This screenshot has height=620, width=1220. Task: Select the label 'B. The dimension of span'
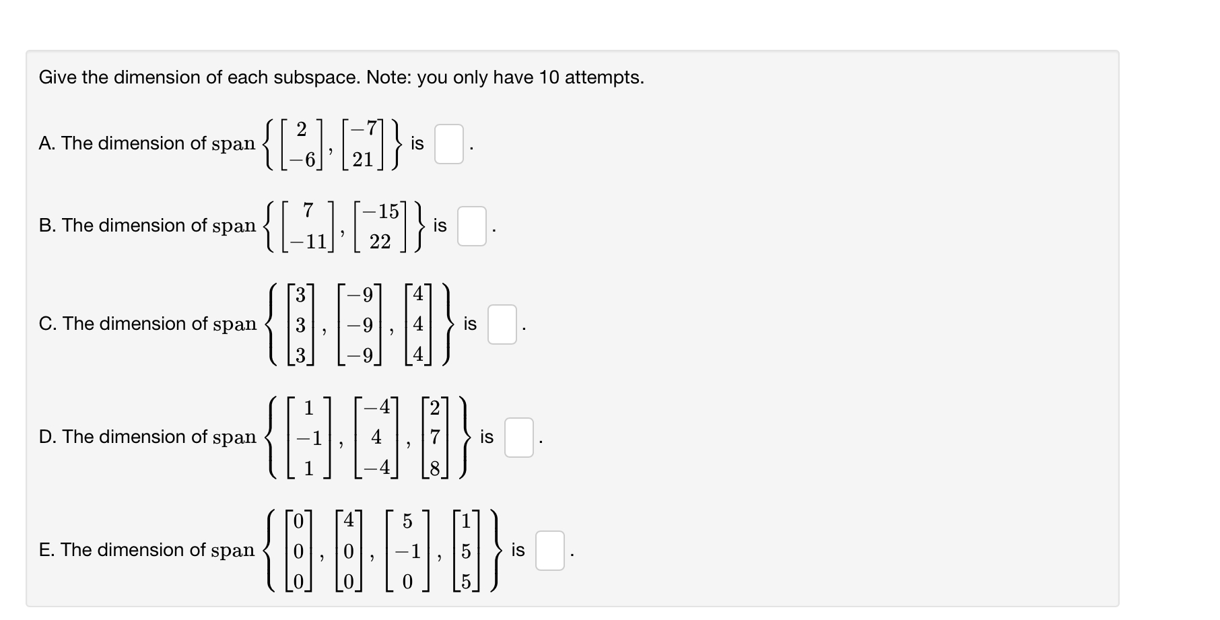pos(147,226)
